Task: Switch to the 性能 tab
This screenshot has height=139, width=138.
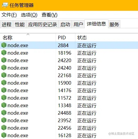Action: (x=20, y=24)
